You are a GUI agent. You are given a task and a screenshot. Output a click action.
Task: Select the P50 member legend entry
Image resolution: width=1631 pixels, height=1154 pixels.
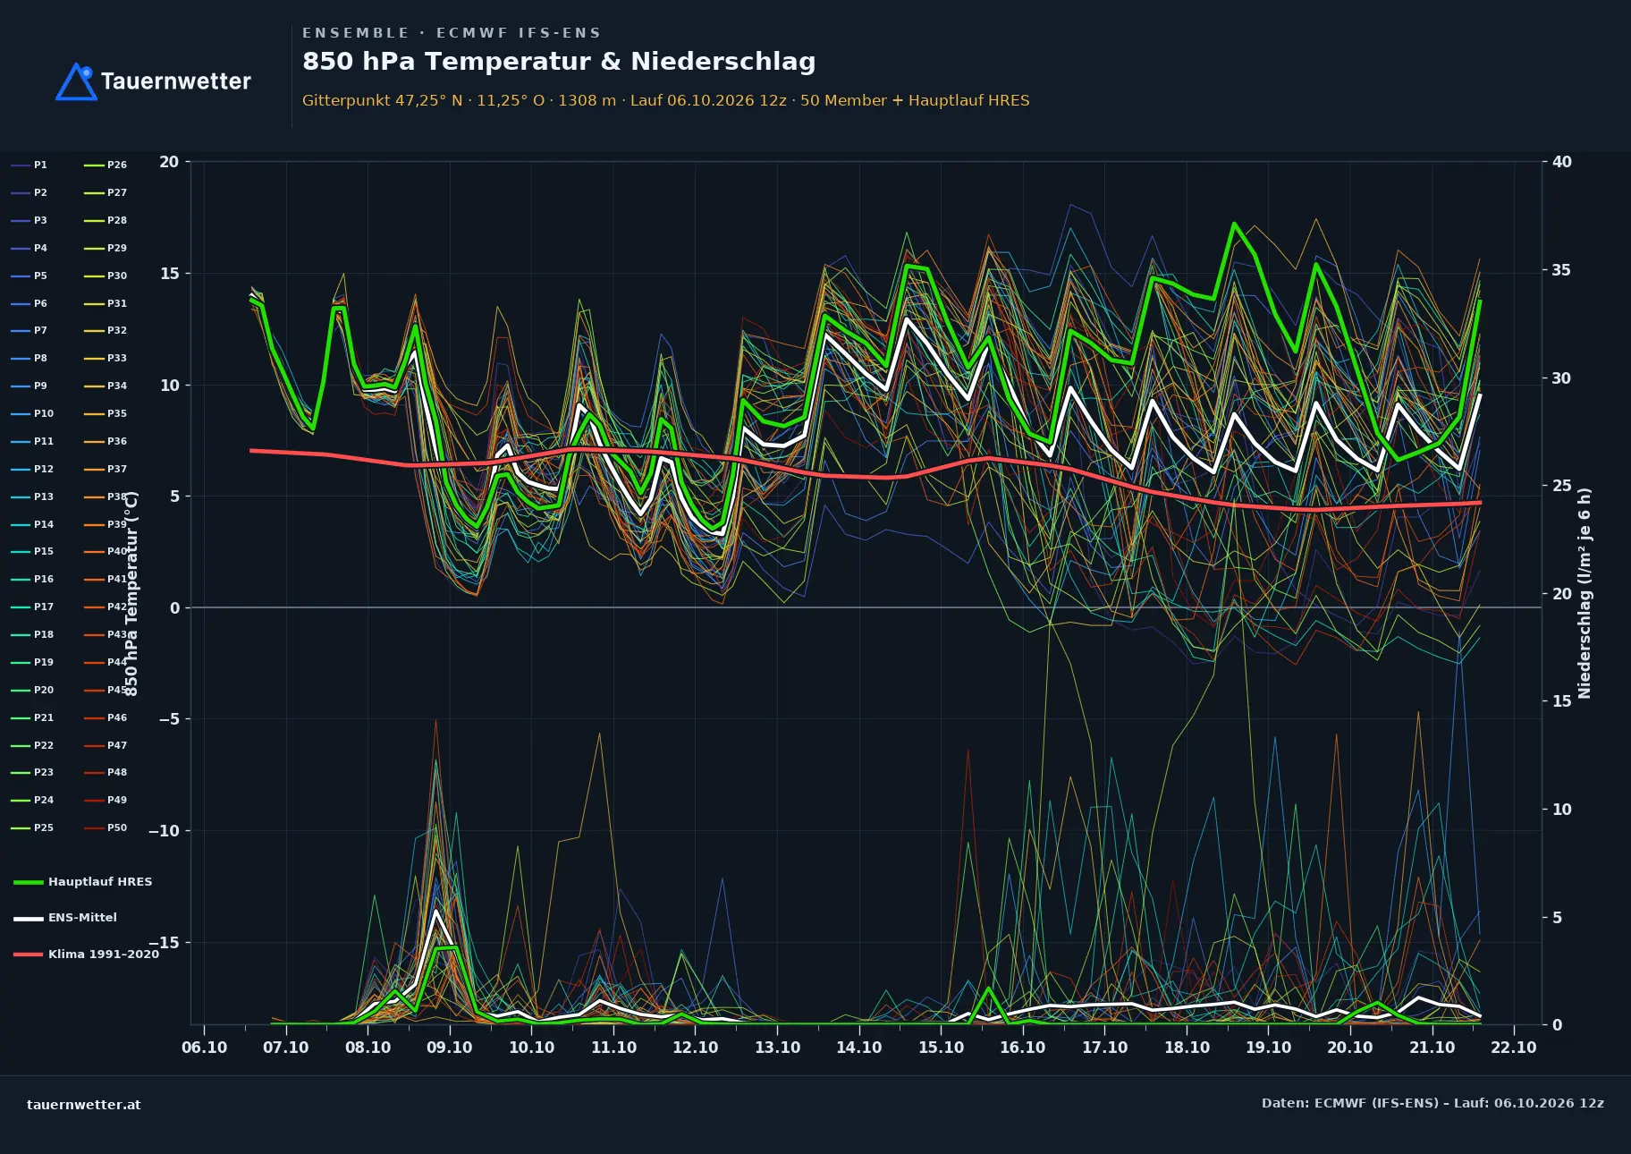106,828
